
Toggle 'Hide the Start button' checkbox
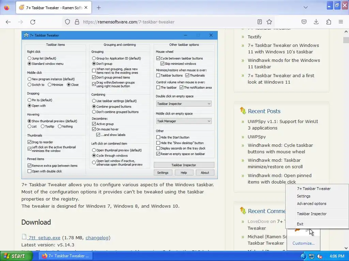click(158, 137)
